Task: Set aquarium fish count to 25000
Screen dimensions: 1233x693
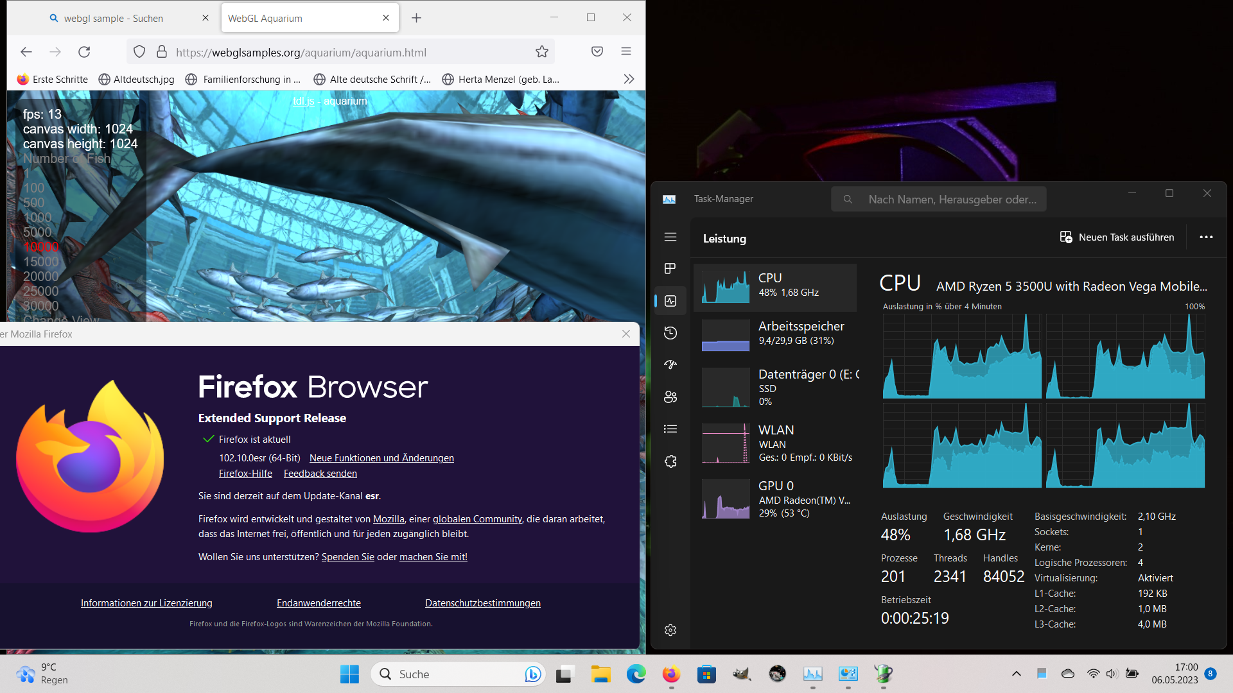Action: (40, 291)
